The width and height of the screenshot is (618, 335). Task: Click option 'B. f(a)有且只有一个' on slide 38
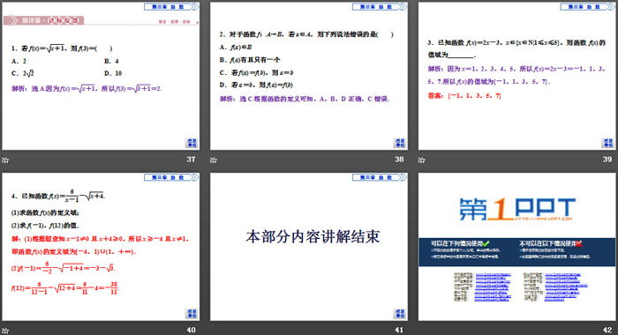pos(250,60)
